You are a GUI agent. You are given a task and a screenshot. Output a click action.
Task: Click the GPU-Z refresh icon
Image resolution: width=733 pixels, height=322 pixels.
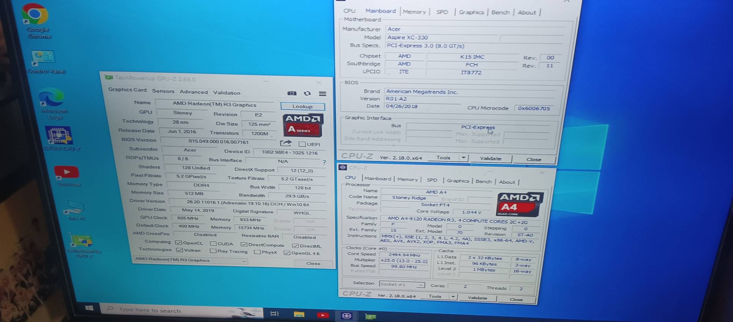pos(307,93)
